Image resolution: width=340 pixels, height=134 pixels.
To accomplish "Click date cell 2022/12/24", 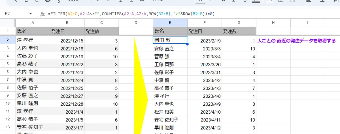I will click(x=67, y=80).
